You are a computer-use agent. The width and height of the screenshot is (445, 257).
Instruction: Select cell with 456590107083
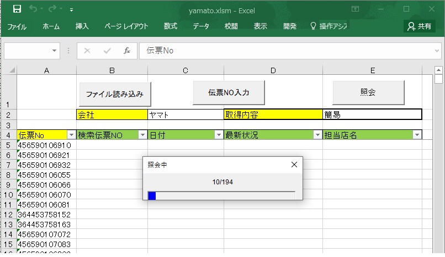[x=46, y=244]
